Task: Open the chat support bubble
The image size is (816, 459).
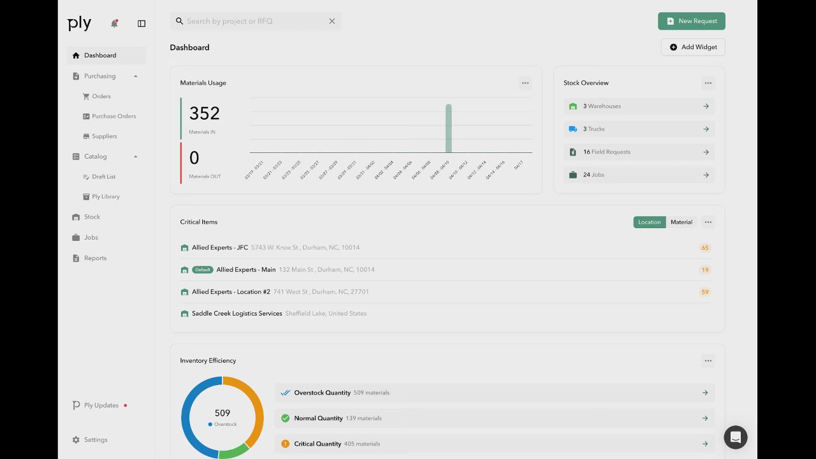Action: coord(735,437)
